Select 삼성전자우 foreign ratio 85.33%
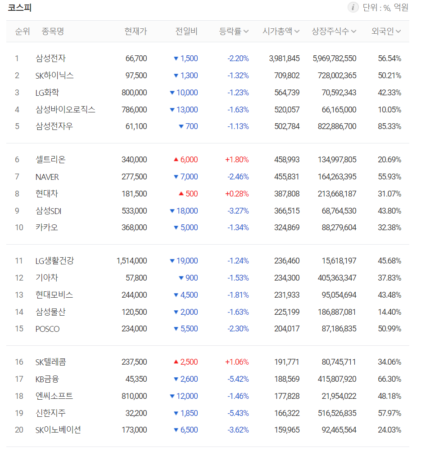421x451 pixels. pyautogui.click(x=389, y=126)
